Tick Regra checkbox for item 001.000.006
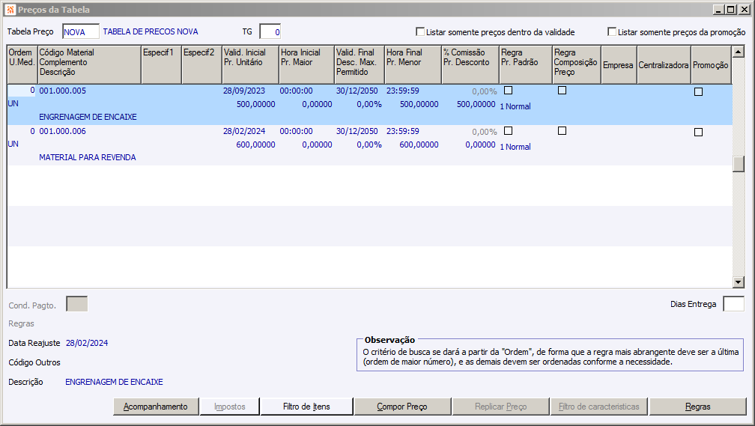This screenshot has width=755, height=426. (508, 131)
